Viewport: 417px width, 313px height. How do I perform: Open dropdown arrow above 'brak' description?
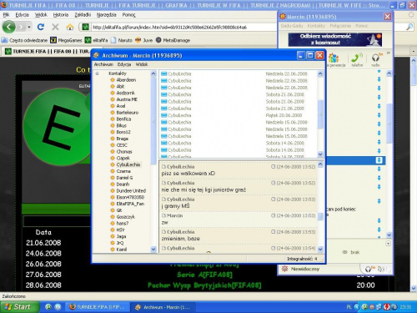388,244
